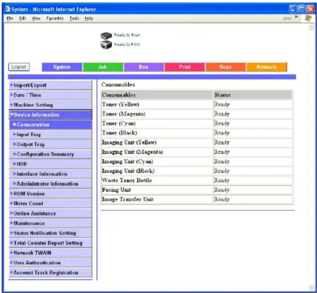Open the HDD information page
This screenshot has width=317, height=293.
50,164
